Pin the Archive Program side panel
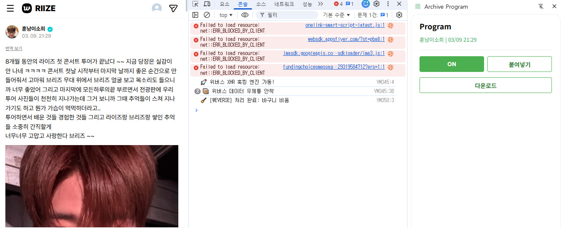The height and width of the screenshot is (229, 561). pyautogui.click(x=541, y=6)
